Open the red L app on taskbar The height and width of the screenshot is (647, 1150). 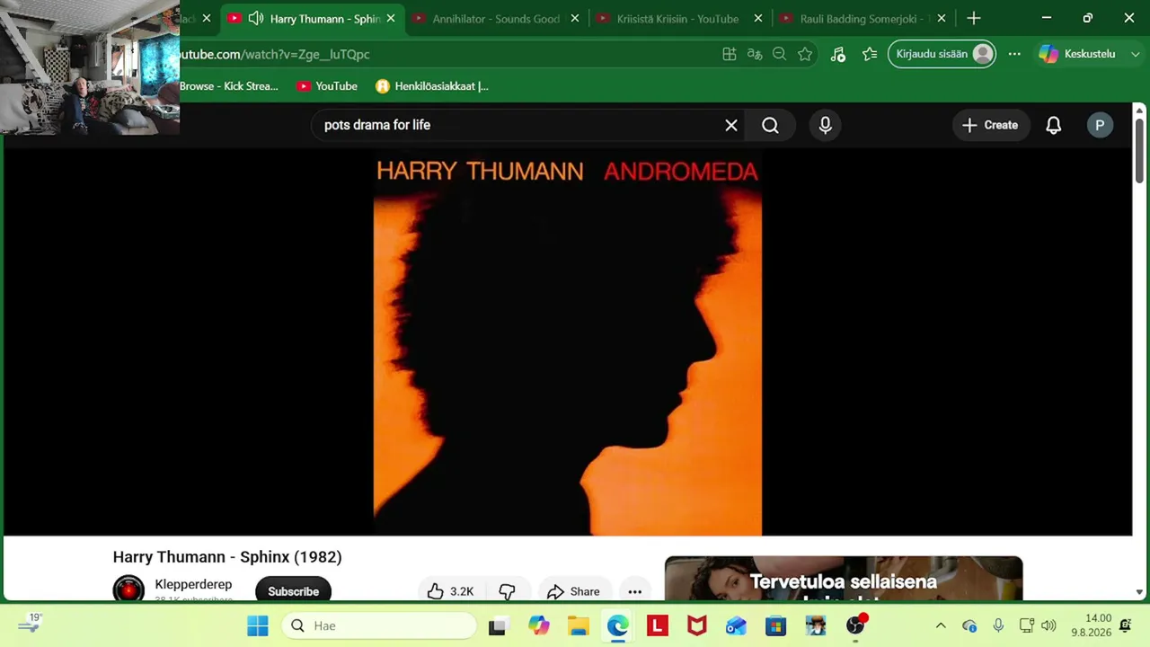[658, 625]
